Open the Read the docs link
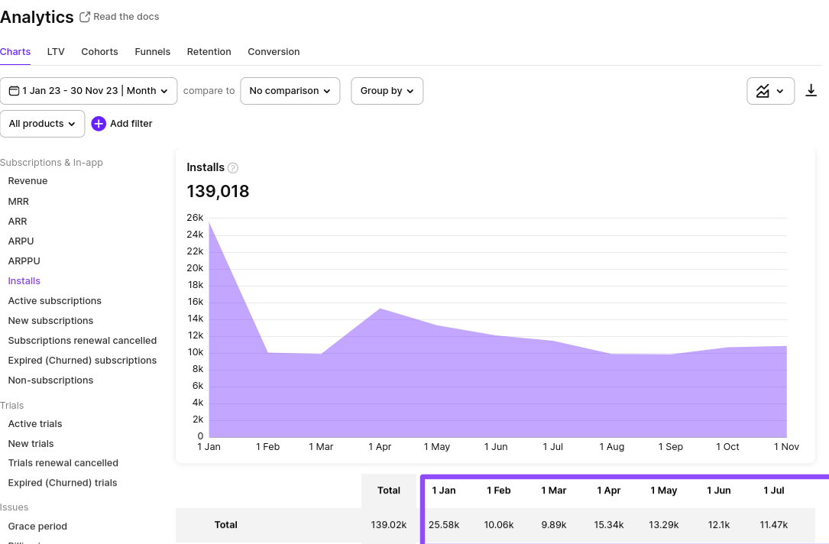 [126, 17]
